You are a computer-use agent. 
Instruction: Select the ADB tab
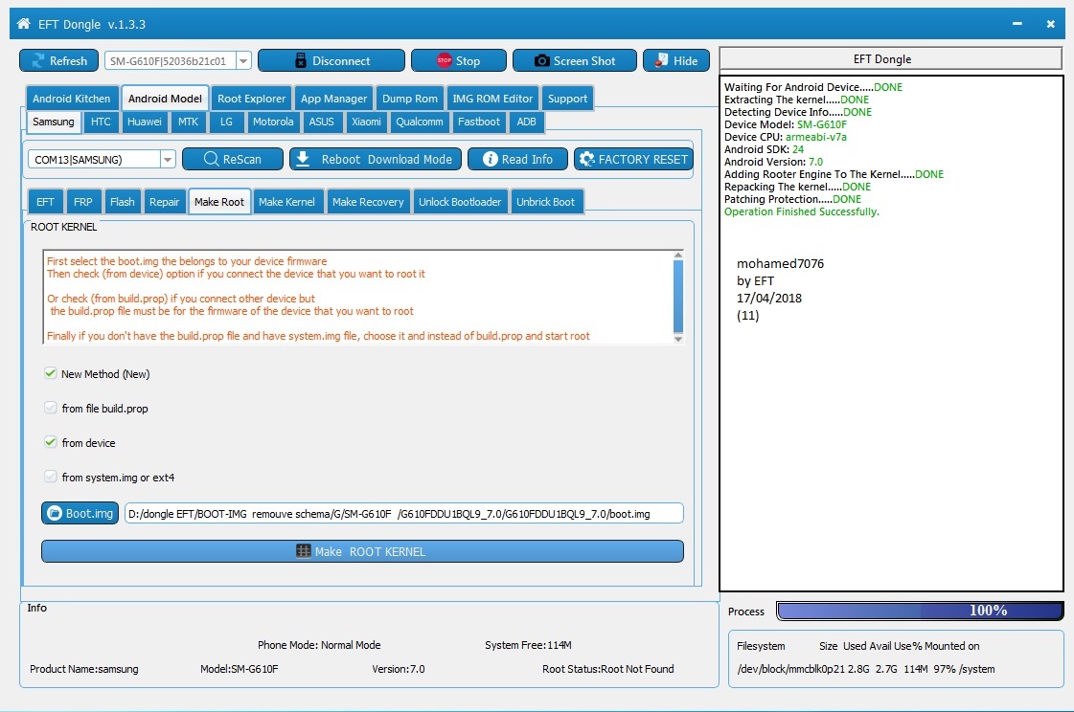coord(526,122)
